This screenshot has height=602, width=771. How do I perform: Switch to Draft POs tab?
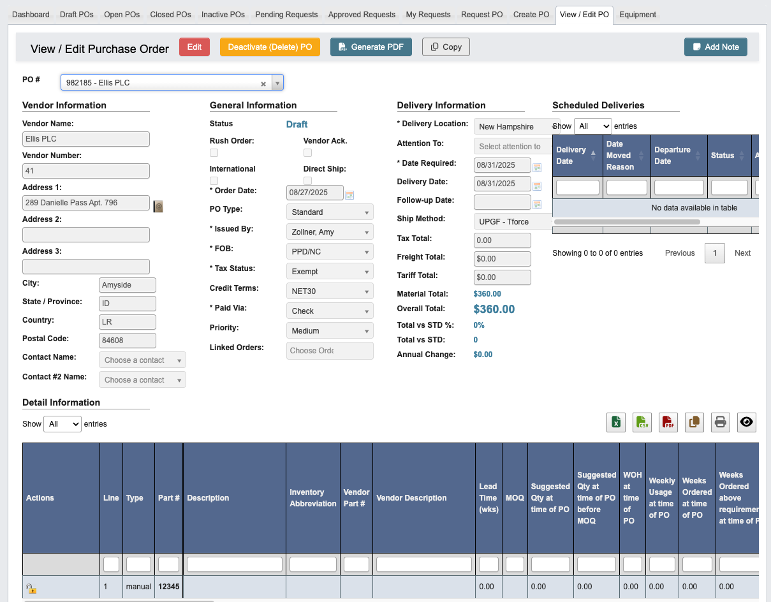77,15
